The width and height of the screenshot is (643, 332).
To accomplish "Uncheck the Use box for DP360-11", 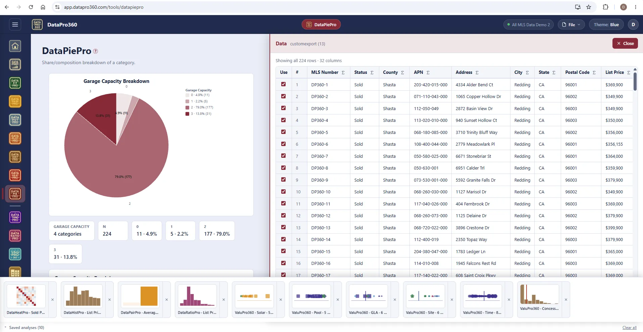I will pyautogui.click(x=284, y=203).
